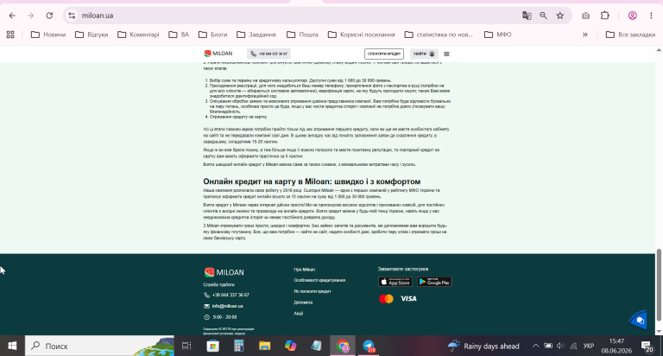Open the Блоги bookmark folder
The width and height of the screenshot is (663, 356).
[x=213, y=35]
